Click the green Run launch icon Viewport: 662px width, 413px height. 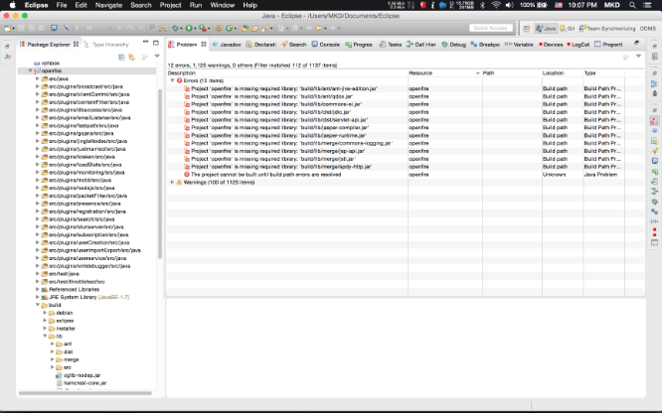(189, 28)
